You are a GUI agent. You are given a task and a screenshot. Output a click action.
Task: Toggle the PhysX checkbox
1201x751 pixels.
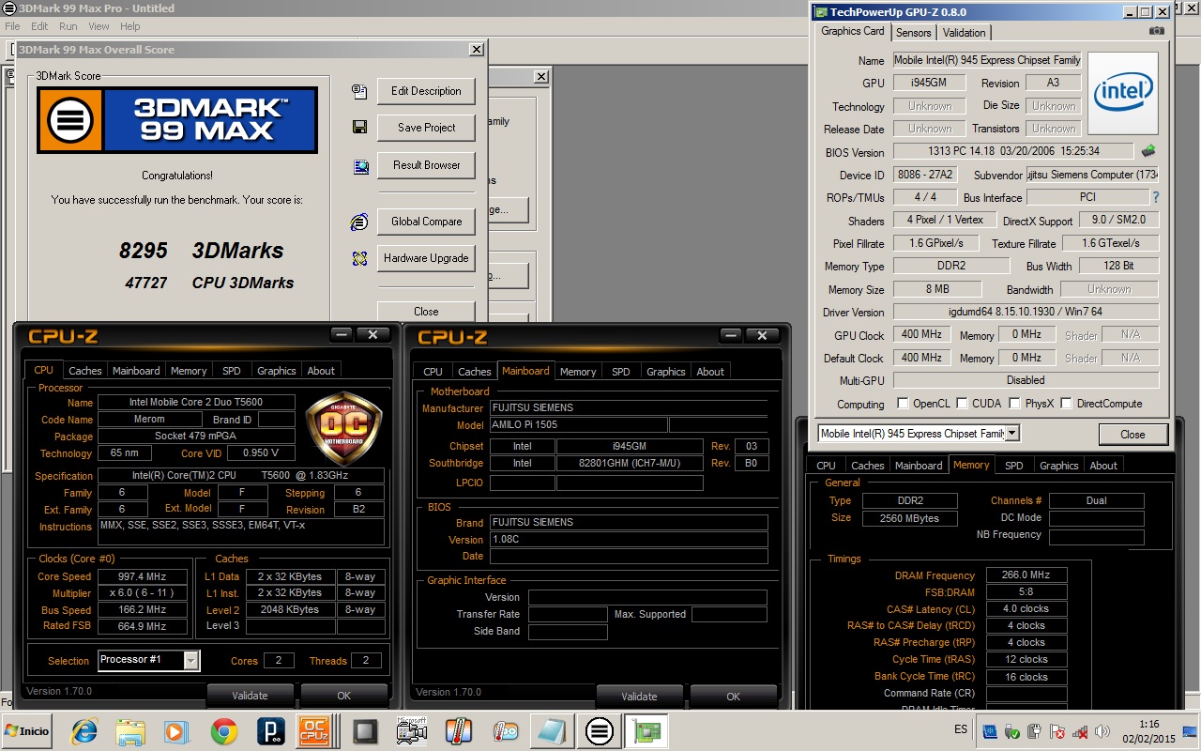pyautogui.click(x=1014, y=404)
